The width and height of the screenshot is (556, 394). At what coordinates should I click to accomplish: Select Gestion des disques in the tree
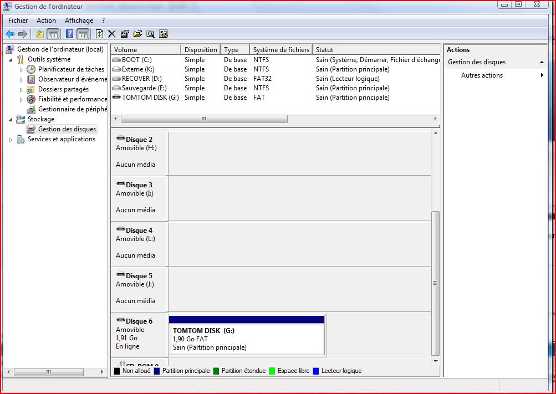[x=67, y=129]
